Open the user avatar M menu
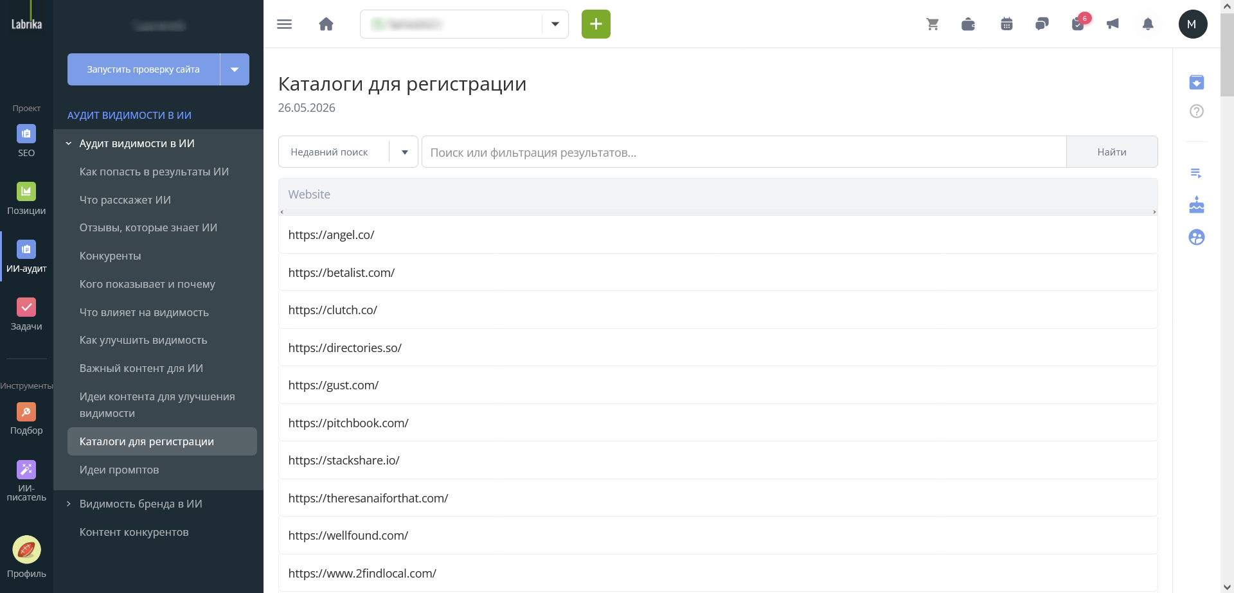 point(1192,24)
